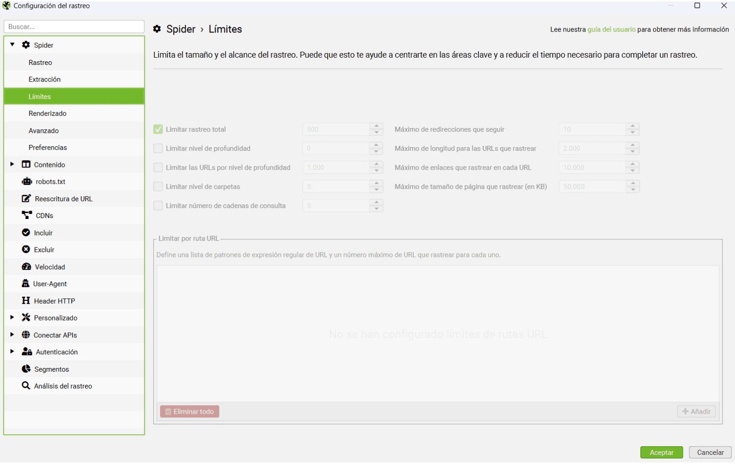Focus the Buscar search field

pos(74,27)
